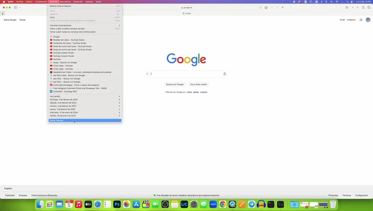Open the Imágenes link
This screenshot has width=373, height=211.
click(351, 20)
